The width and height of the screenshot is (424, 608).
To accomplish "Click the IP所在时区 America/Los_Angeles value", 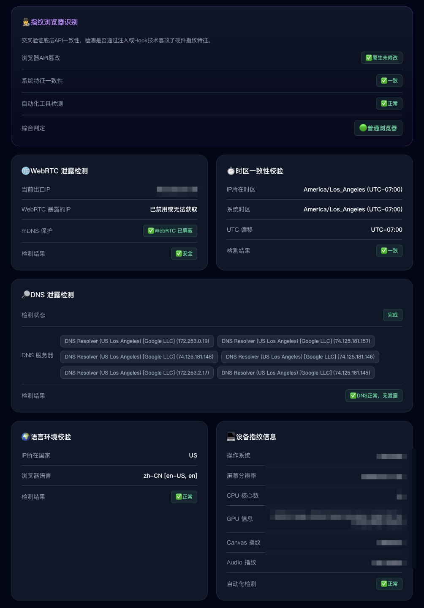I will pos(353,189).
